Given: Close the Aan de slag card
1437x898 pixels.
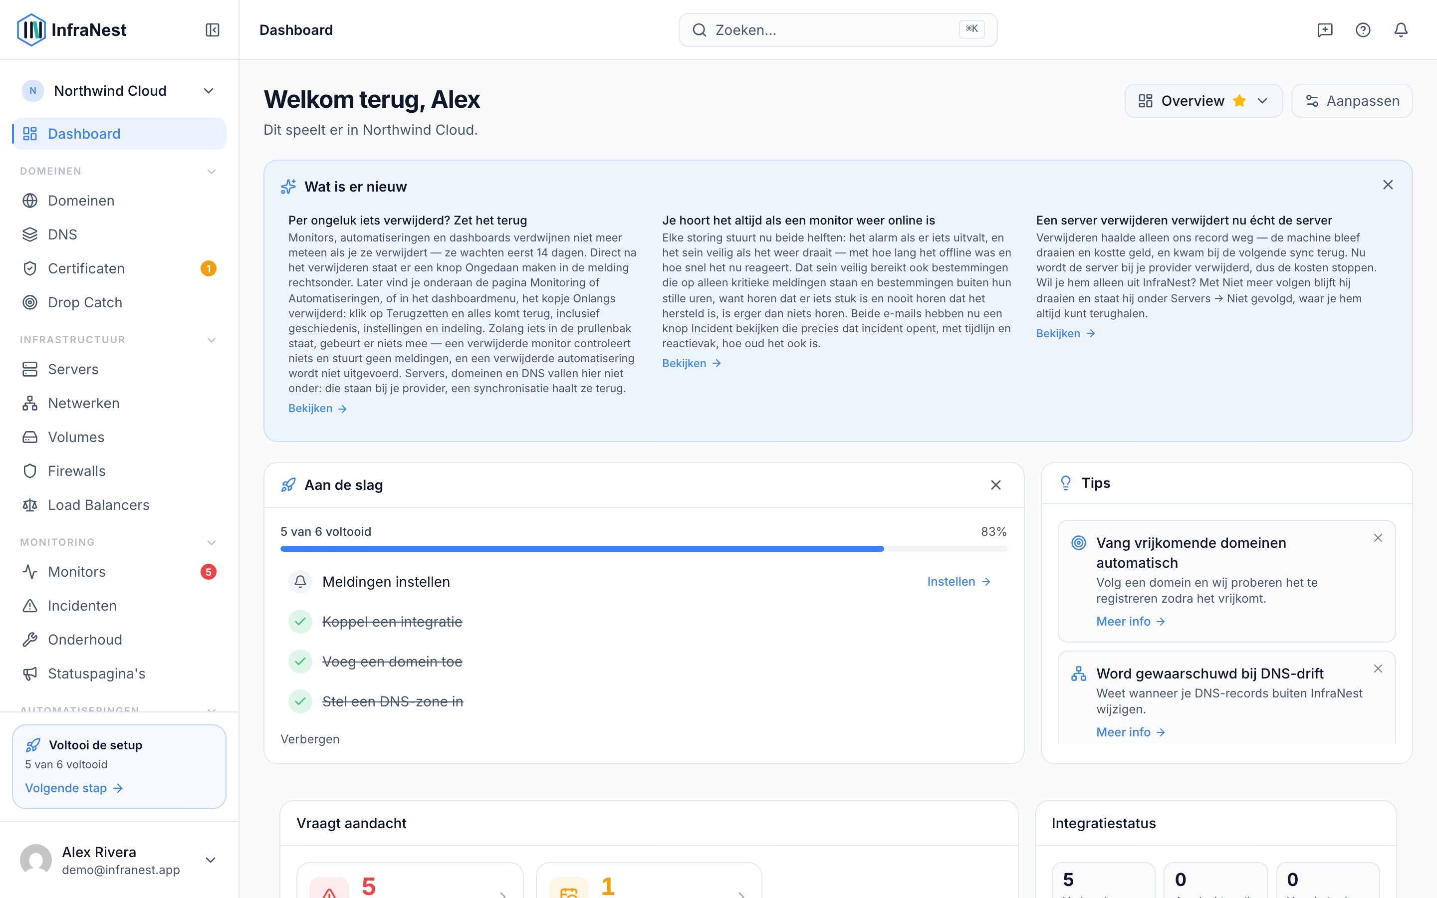Looking at the screenshot, I should 996,485.
